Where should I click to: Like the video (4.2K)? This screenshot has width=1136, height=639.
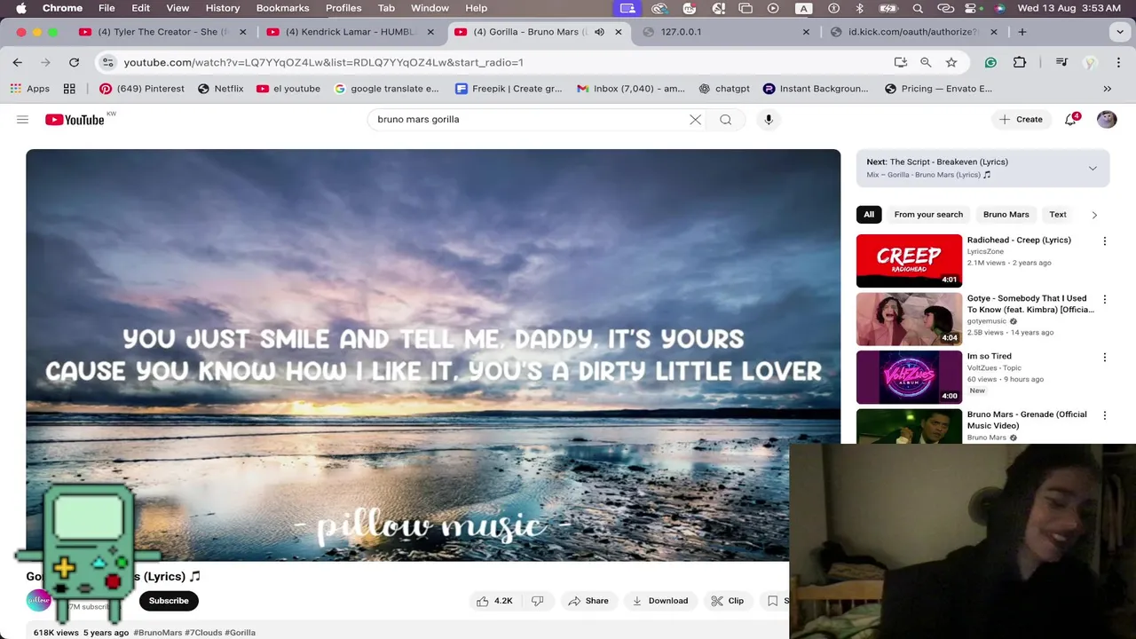click(x=494, y=601)
